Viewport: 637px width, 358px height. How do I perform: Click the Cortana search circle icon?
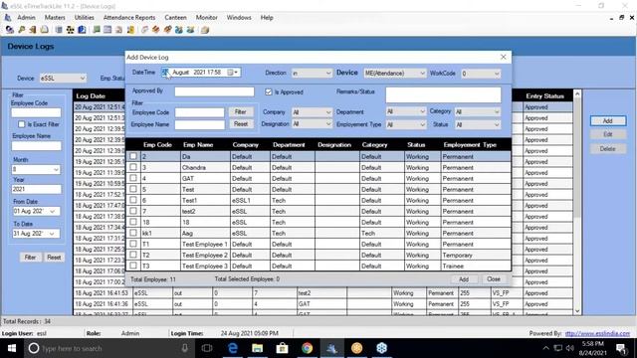point(34,348)
